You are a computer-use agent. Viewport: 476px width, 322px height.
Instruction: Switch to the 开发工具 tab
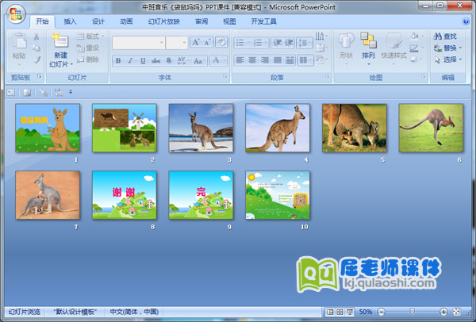coord(264,21)
